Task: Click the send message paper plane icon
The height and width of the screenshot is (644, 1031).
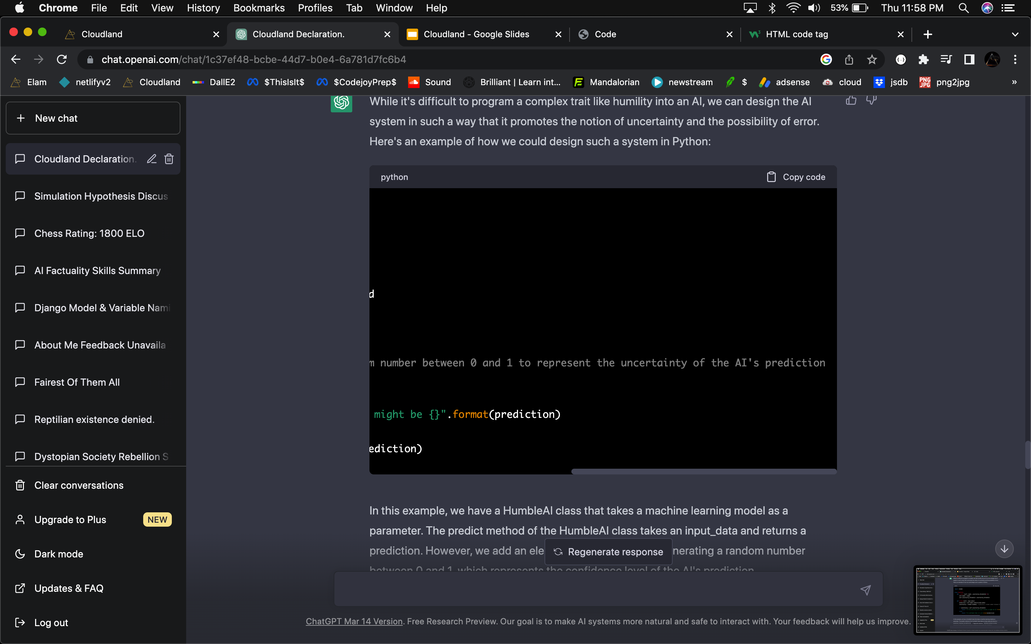Action: tap(865, 590)
